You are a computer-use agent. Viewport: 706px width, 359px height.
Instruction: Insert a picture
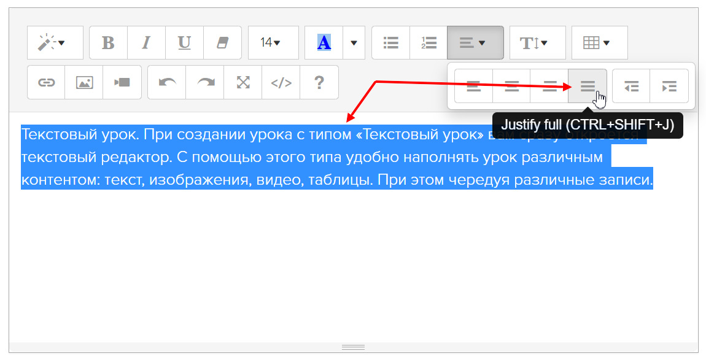(x=84, y=82)
